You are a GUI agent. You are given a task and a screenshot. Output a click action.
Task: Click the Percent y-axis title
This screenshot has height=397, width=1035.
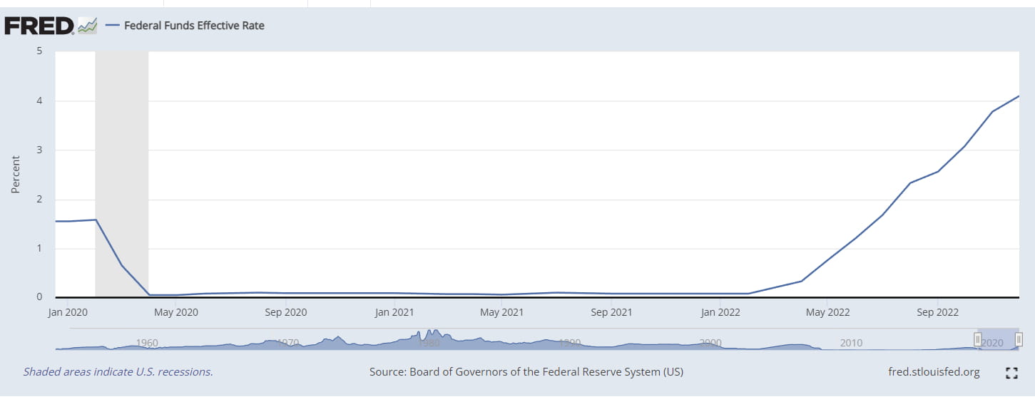point(16,174)
